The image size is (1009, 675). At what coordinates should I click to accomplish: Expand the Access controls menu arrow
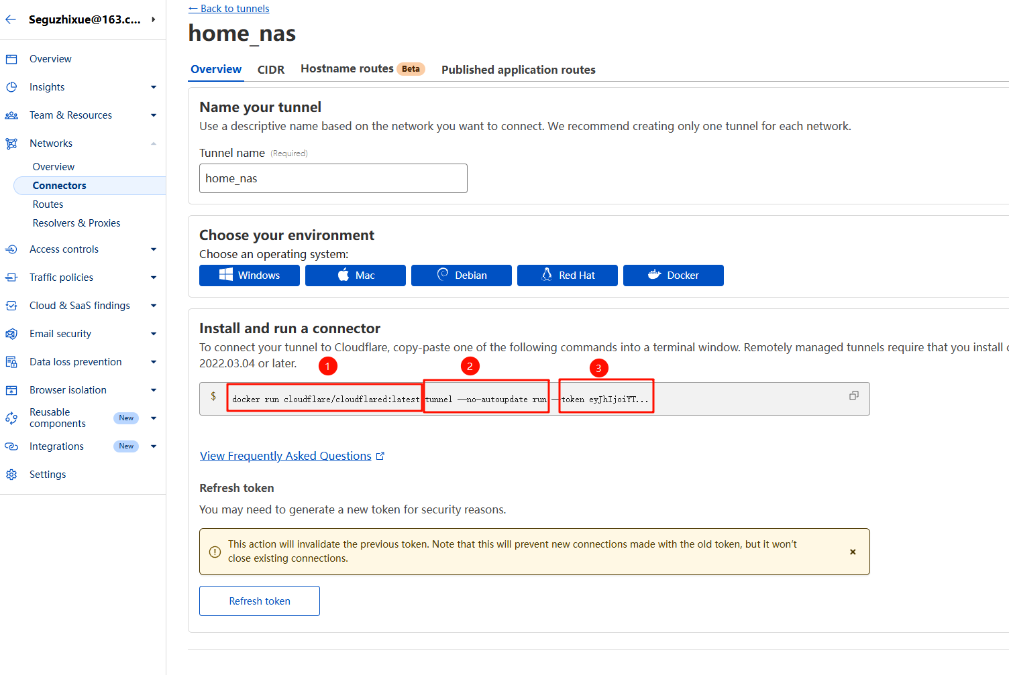[x=154, y=249]
